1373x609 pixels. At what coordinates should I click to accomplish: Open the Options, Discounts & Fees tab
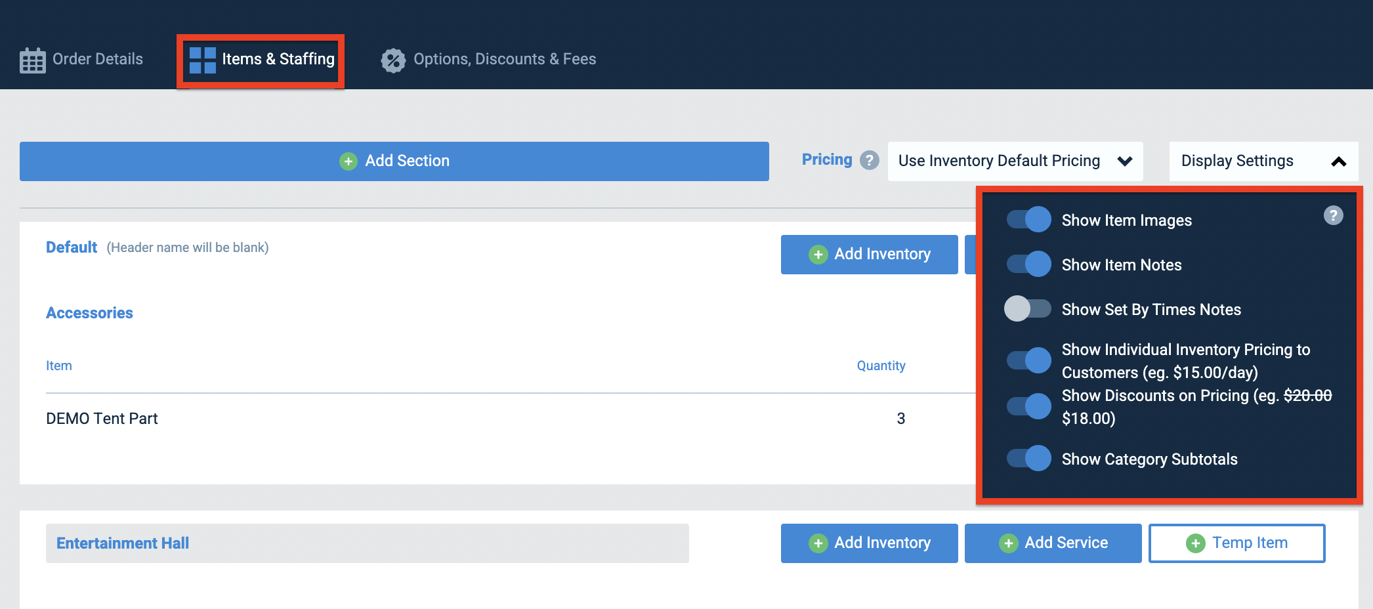[488, 60]
